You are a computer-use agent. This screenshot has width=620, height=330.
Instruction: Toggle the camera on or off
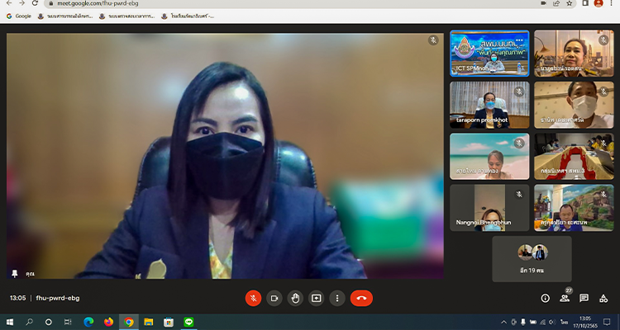click(x=274, y=299)
